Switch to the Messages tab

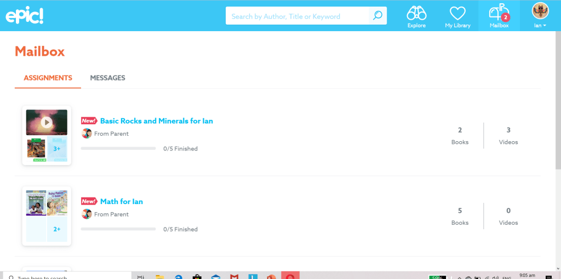click(x=107, y=78)
